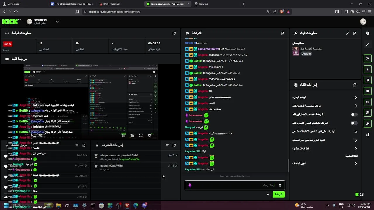Toggle the lightning activity widget sidebar icon

pyautogui.click(x=368, y=69)
